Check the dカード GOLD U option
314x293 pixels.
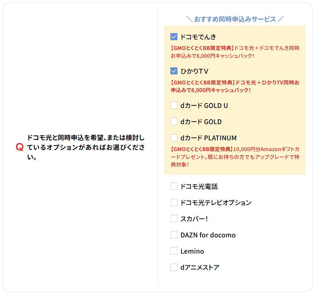click(174, 105)
